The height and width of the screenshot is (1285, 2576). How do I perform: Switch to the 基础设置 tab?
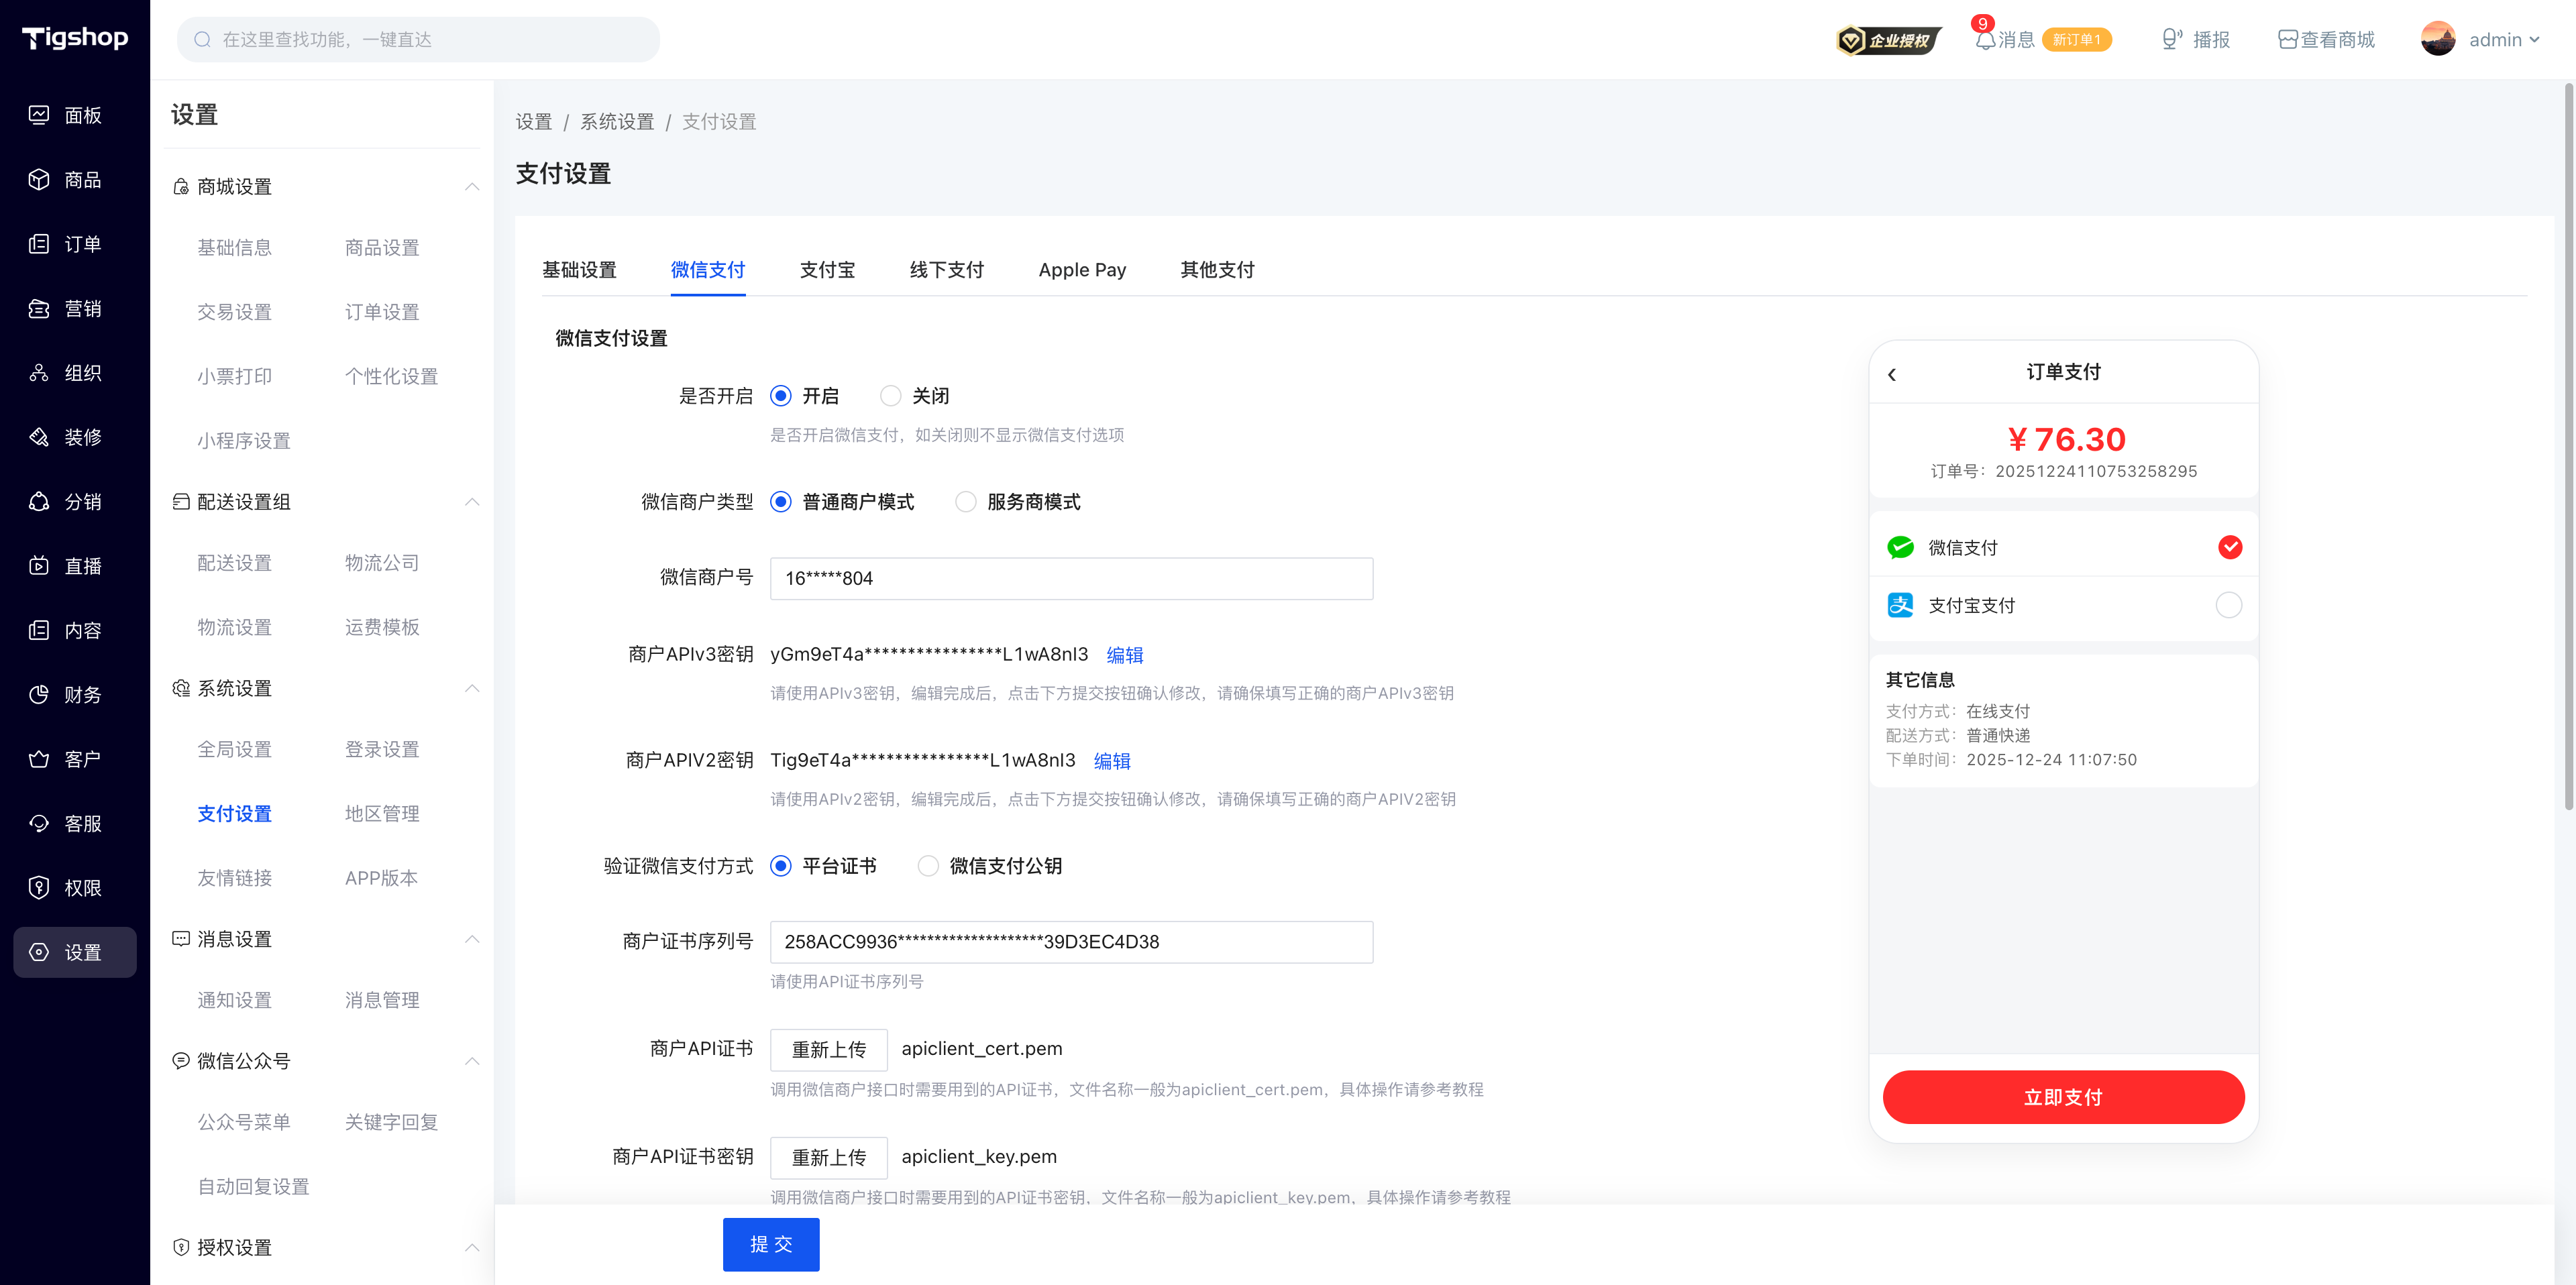coord(579,270)
